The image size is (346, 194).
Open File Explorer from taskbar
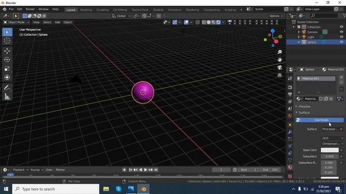(x=106, y=189)
